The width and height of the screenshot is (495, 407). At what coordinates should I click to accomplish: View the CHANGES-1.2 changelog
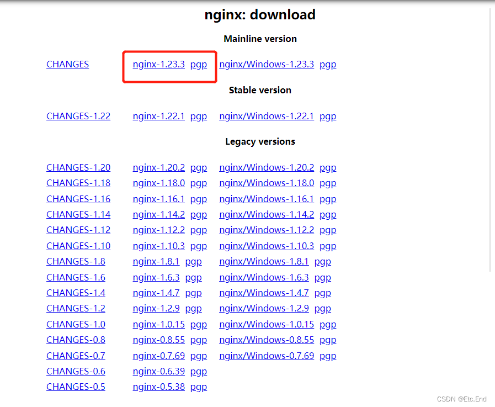point(76,308)
